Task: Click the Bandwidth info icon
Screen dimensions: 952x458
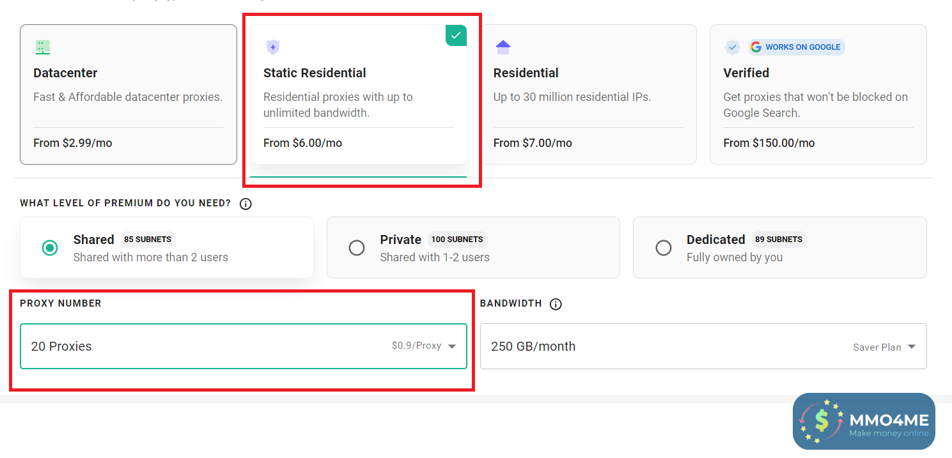Action: [556, 304]
